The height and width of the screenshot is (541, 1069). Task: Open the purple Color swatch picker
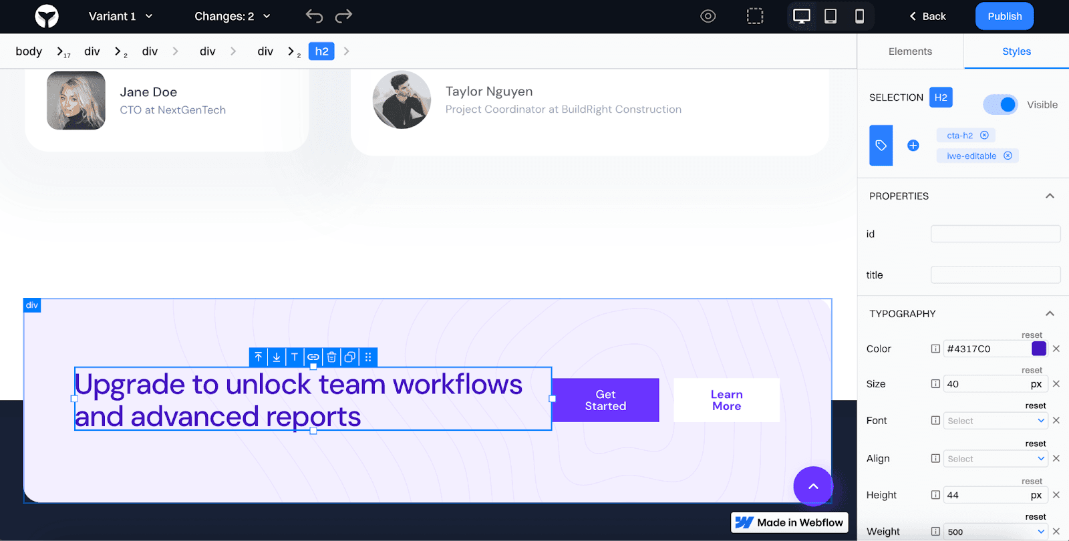(x=1039, y=349)
